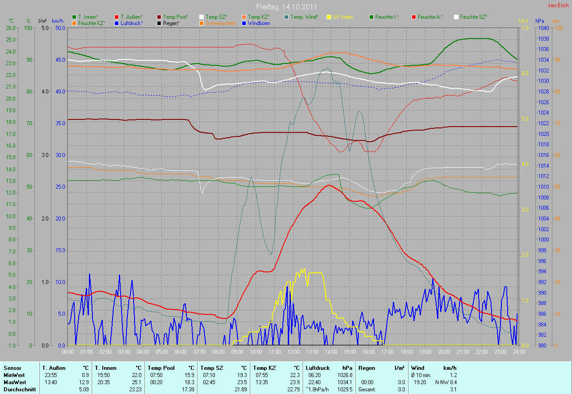Click the 'MaxWert' row header
Viewport: 572px width, 394px height.
tap(15, 382)
